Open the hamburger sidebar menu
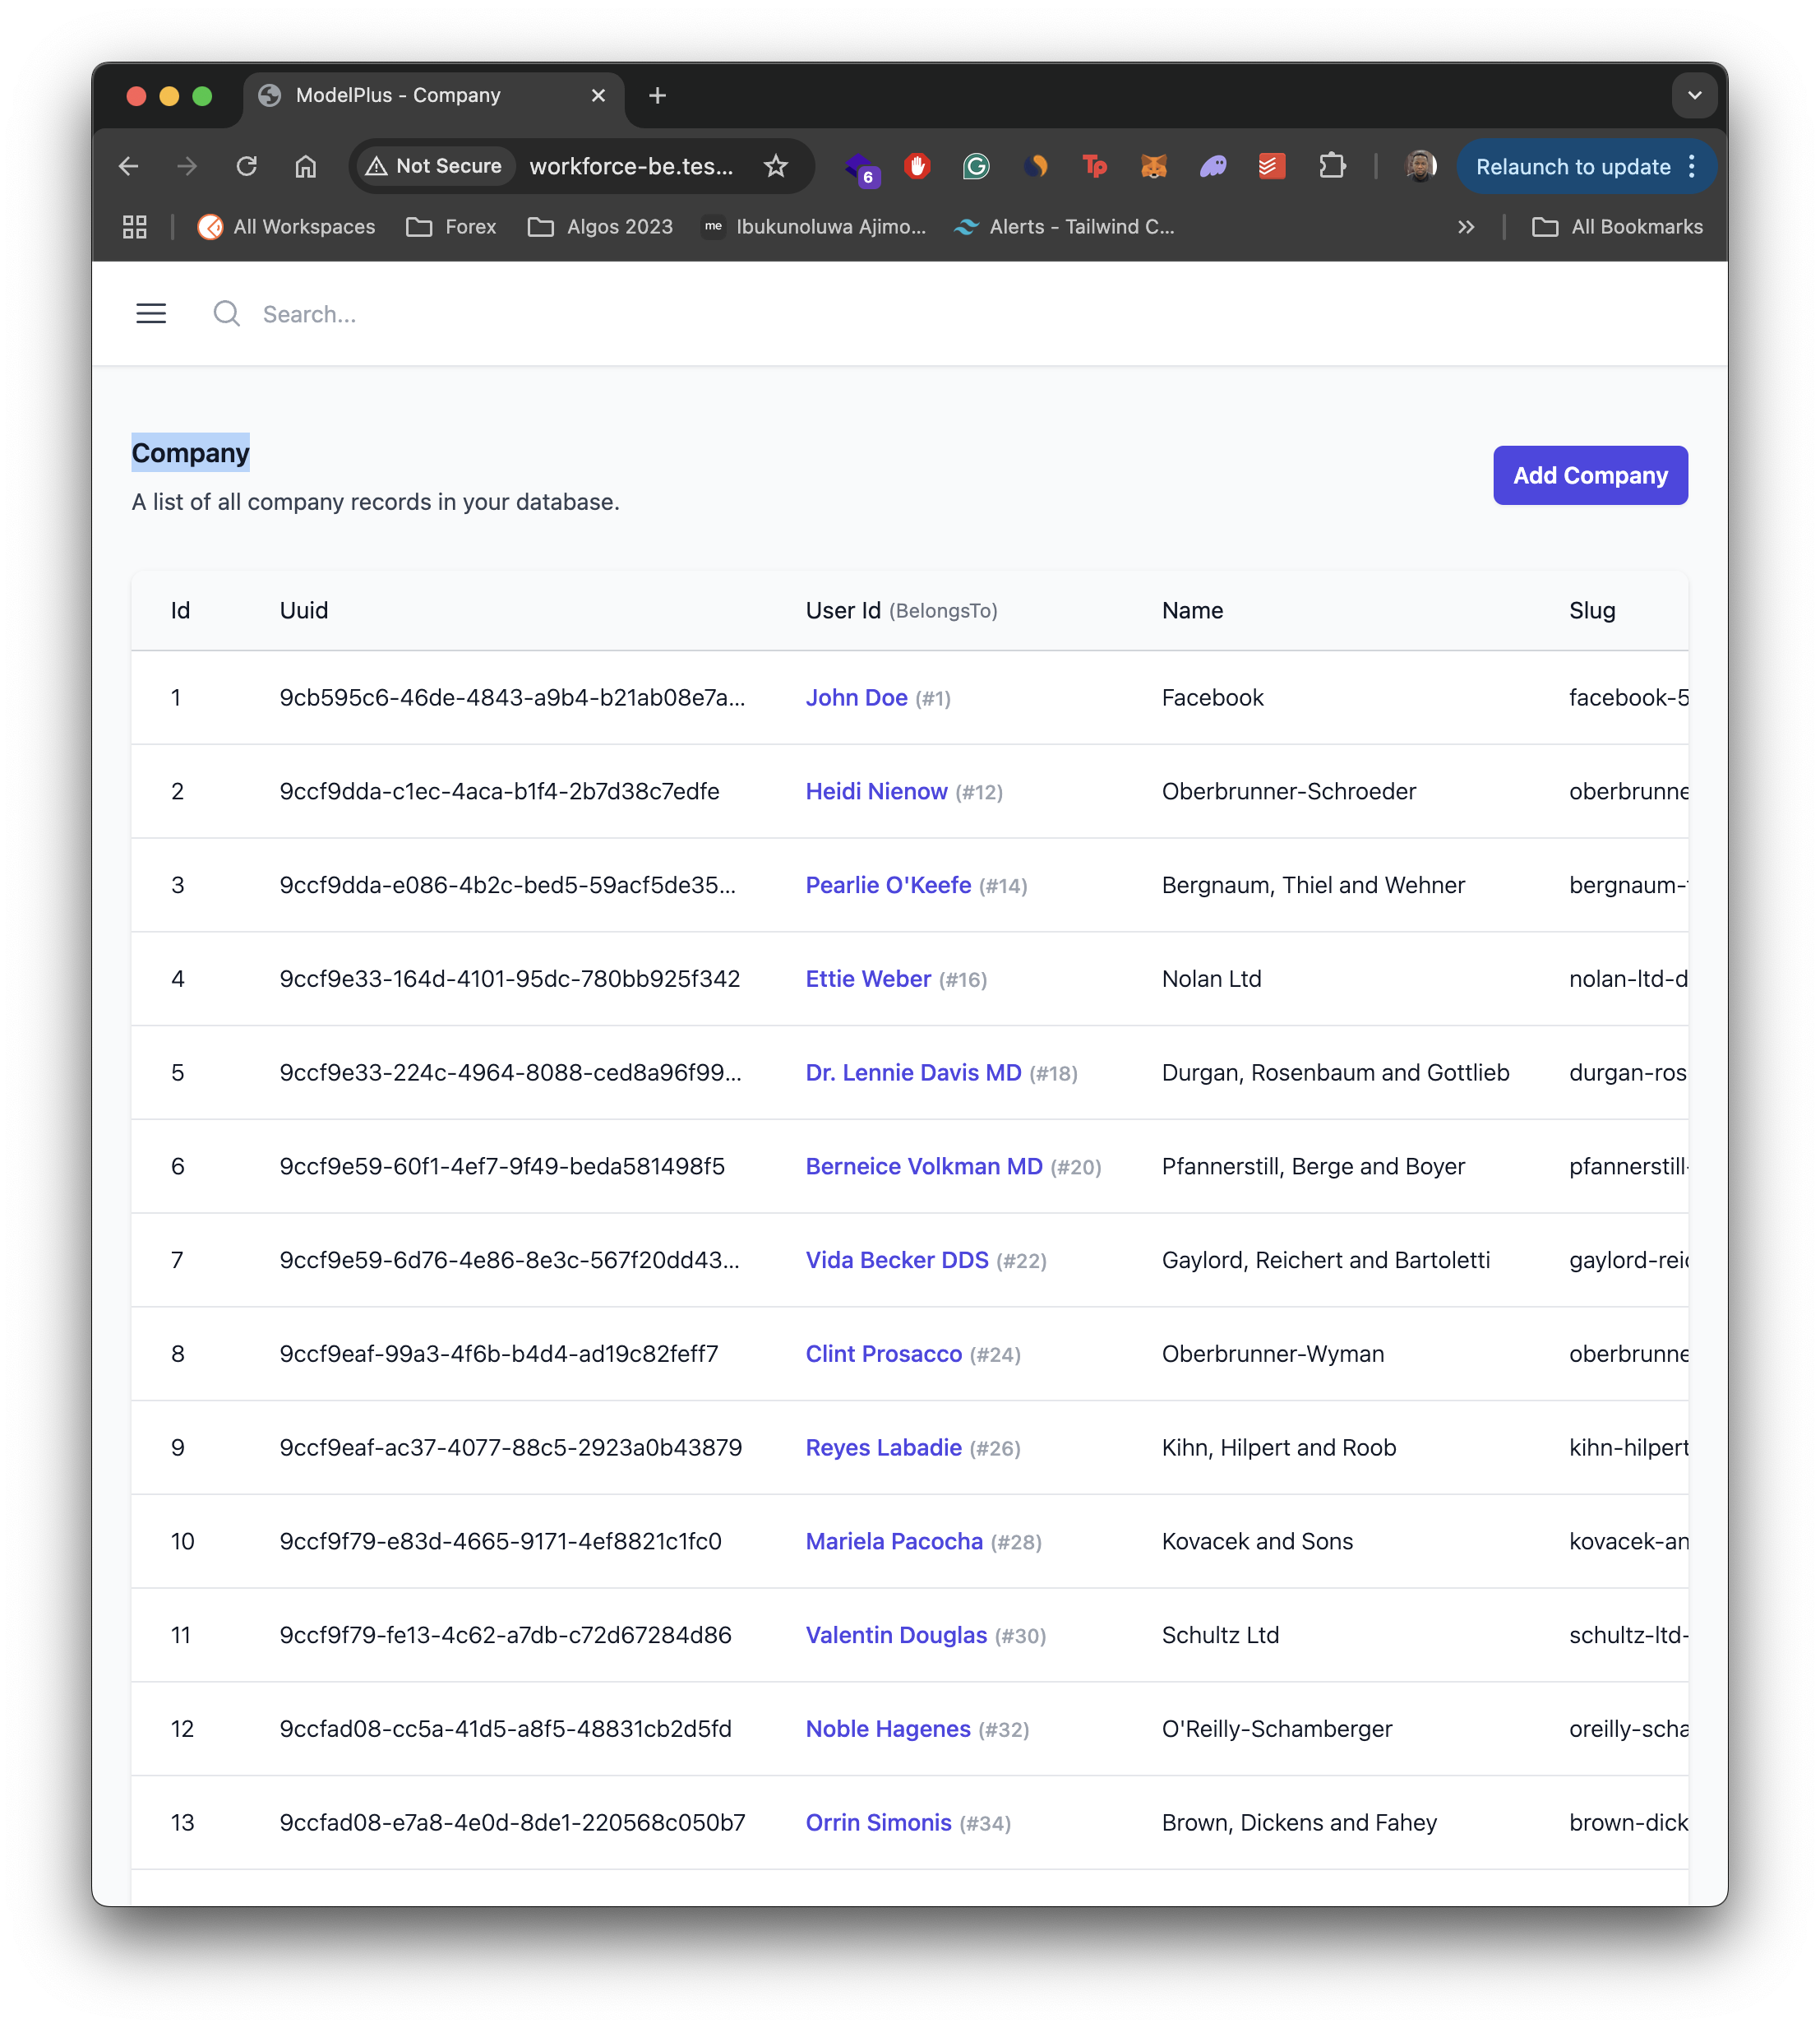 point(151,314)
